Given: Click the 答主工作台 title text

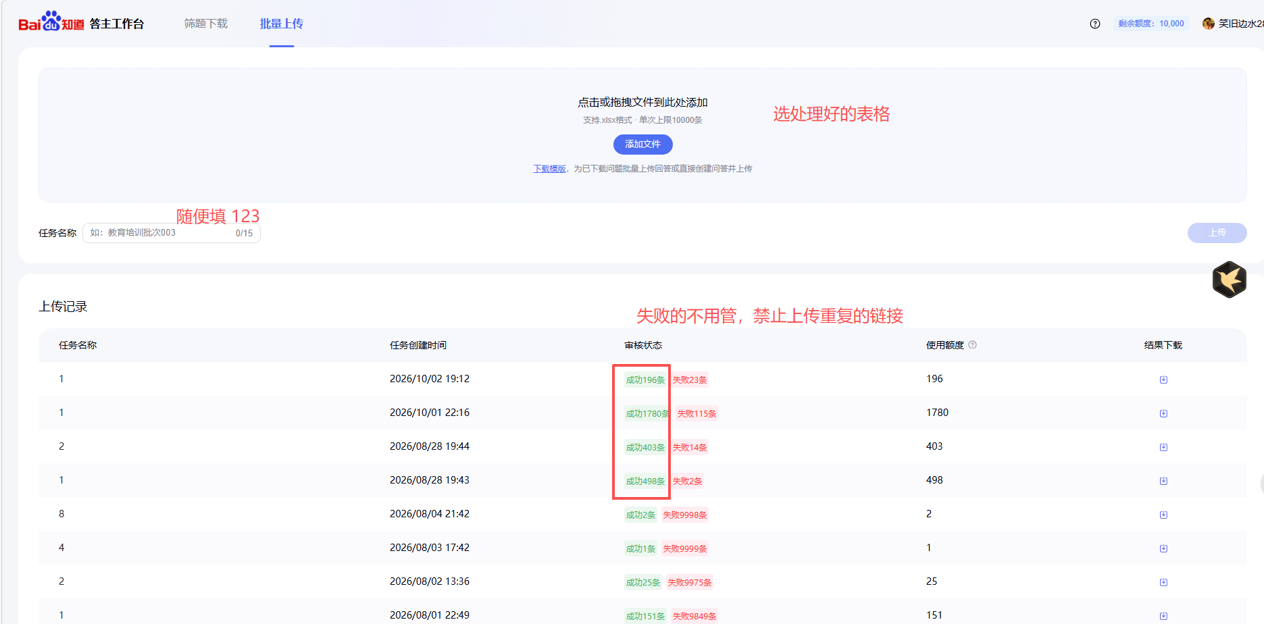Looking at the screenshot, I should click(x=117, y=24).
